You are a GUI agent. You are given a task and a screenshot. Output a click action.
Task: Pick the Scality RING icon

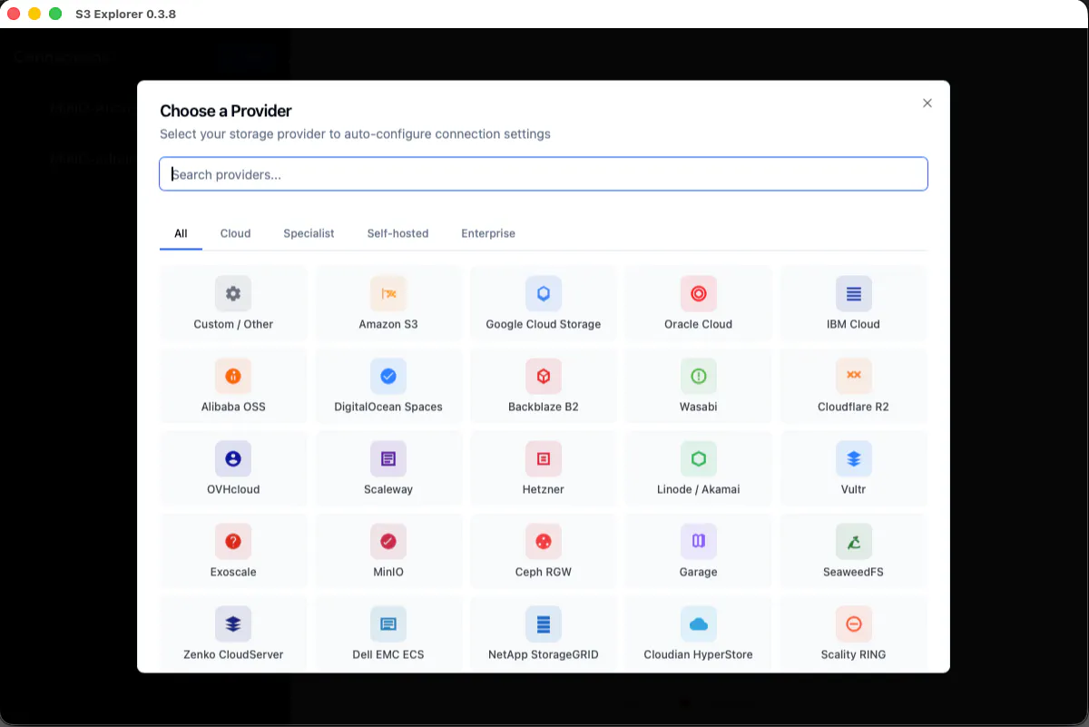(854, 624)
